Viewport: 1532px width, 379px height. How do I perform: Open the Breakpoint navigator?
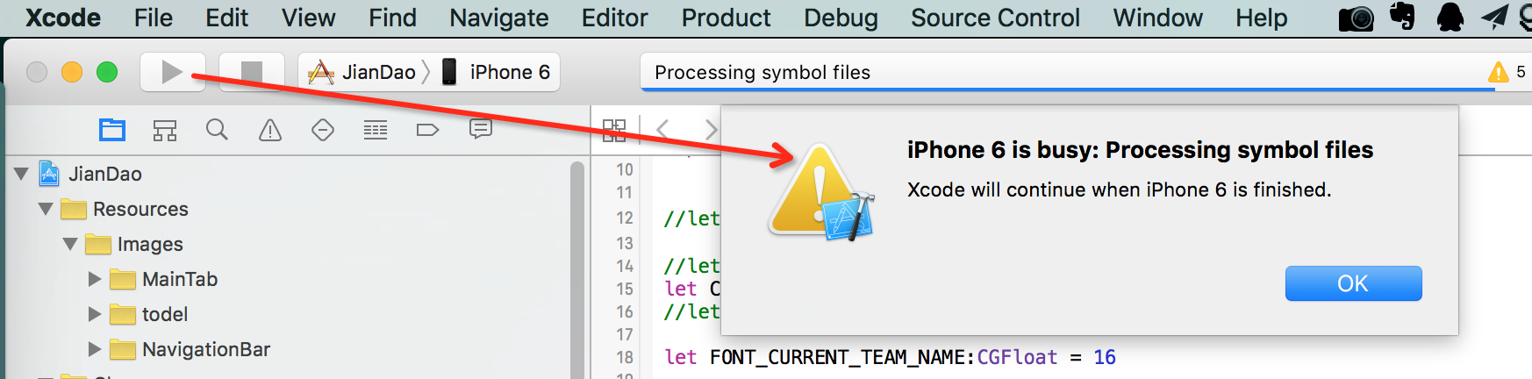click(x=427, y=131)
